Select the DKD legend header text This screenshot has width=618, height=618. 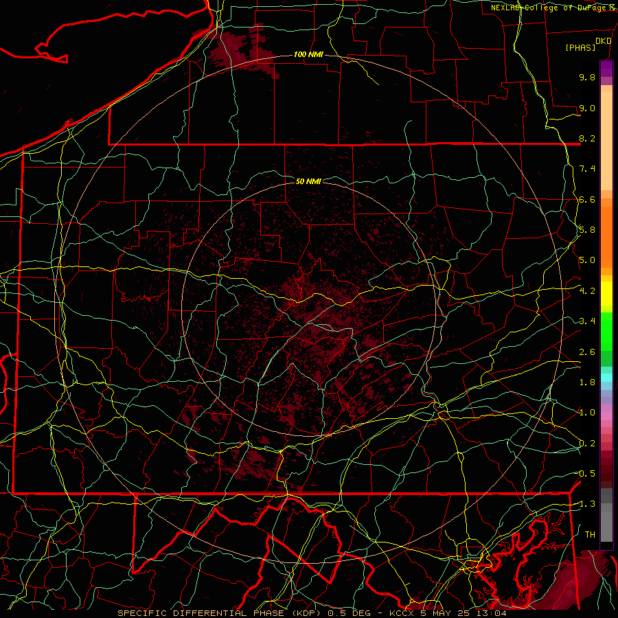tap(603, 41)
